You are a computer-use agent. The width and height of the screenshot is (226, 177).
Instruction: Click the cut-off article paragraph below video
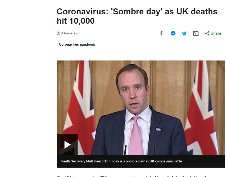[x=133, y=176]
